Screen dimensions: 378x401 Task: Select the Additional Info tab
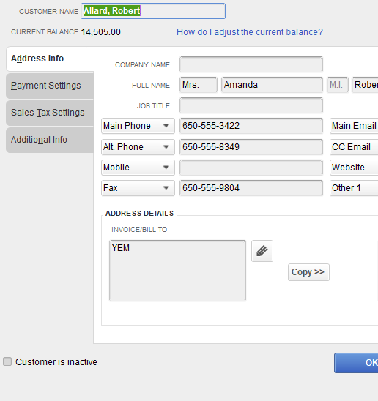tap(50, 140)
